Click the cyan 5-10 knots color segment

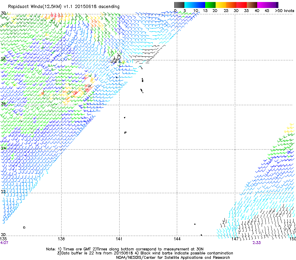coord(190,5)
